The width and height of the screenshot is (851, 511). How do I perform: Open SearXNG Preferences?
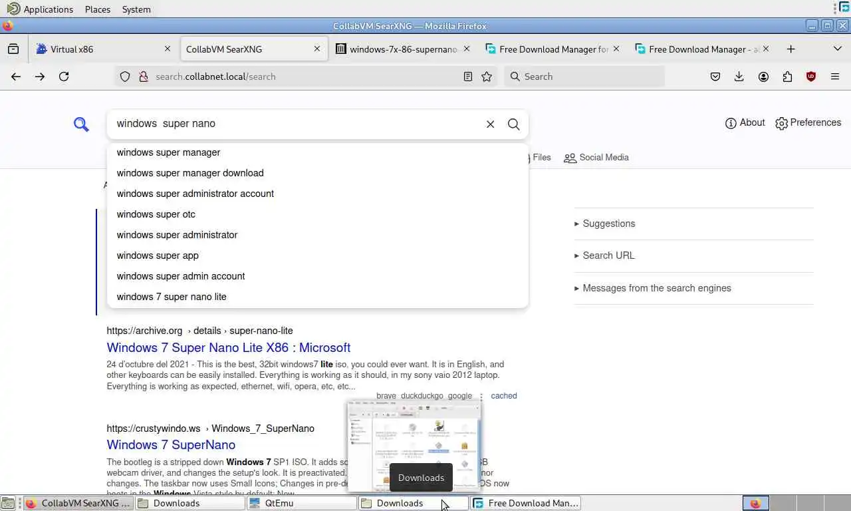[x=808, y=123]
